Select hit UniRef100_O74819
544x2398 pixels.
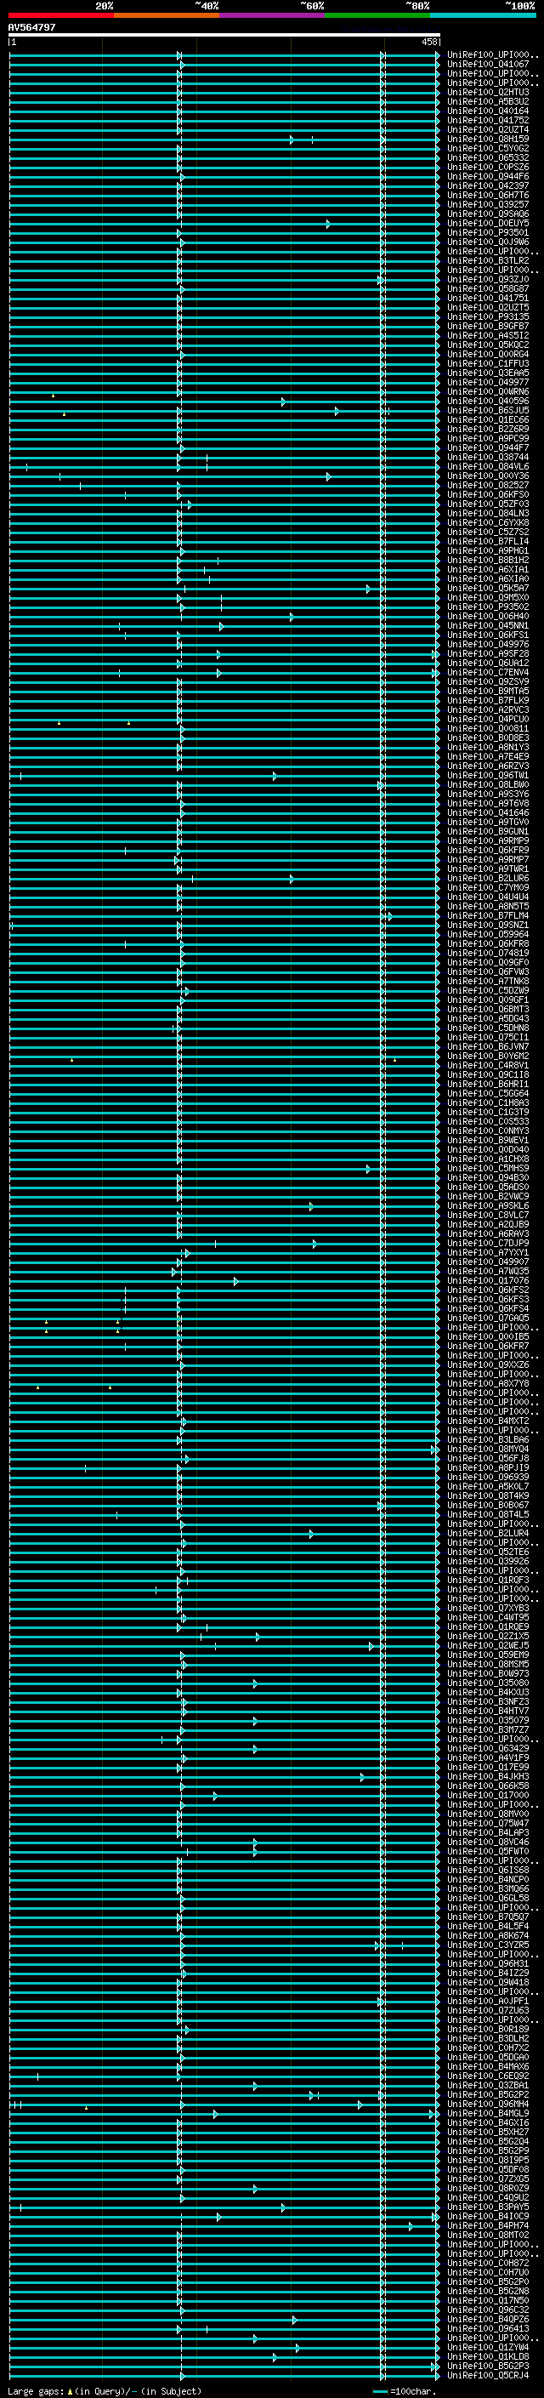tap(488, 953)
